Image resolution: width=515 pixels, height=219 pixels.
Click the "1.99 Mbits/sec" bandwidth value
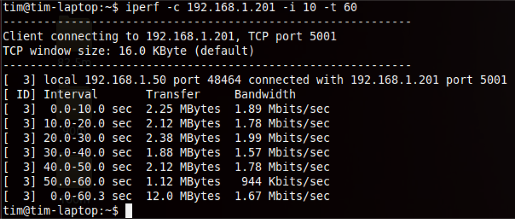[282, 138]
